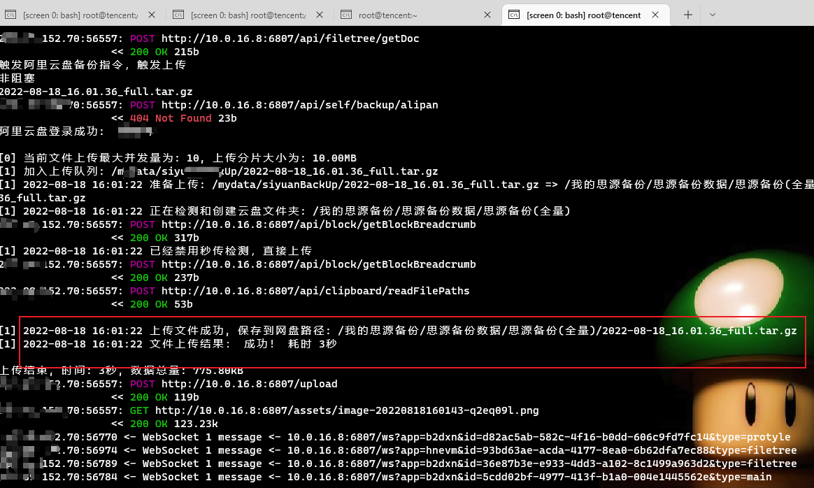
Task: Click the '200 OK 123.23k' response
Action: [x=164, y=424]
